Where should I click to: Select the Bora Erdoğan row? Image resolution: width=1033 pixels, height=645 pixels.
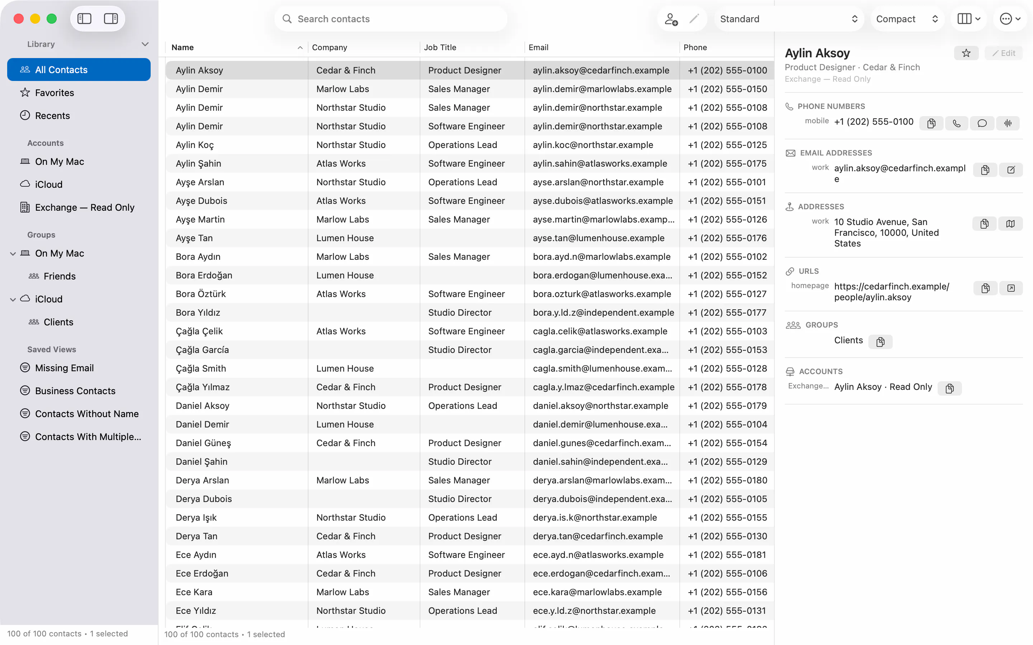pos(470,275)
